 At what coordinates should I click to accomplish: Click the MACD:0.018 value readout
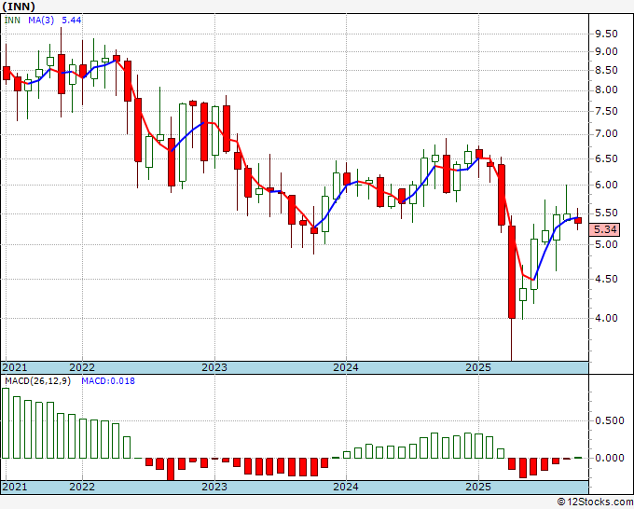[x=108, y=381]
